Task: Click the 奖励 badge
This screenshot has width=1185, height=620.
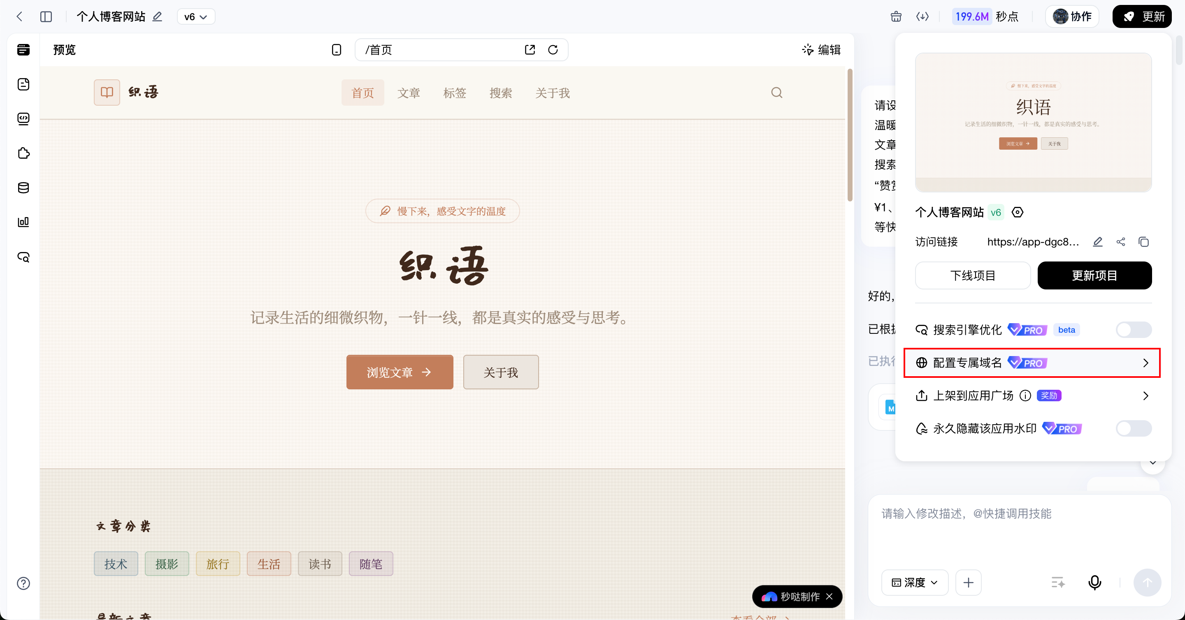Action: 1049,396
